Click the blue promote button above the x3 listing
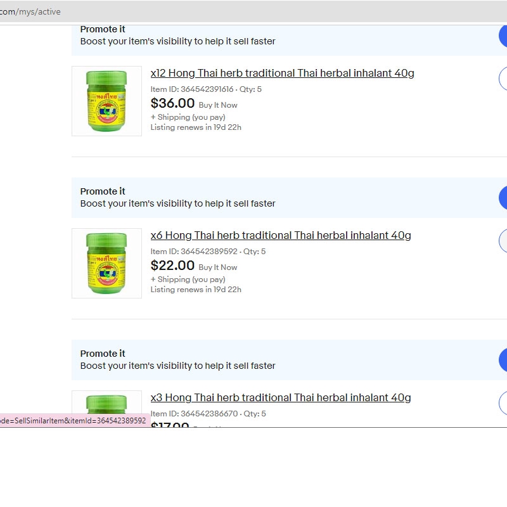Image resolution: width=507 pixels, height=507 pixels. pos(503,360)
